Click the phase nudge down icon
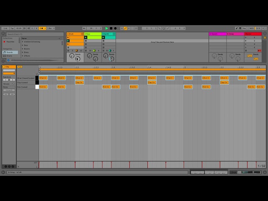Image resolution: width=268 pixels, height=201 pixels. (25, 28)
